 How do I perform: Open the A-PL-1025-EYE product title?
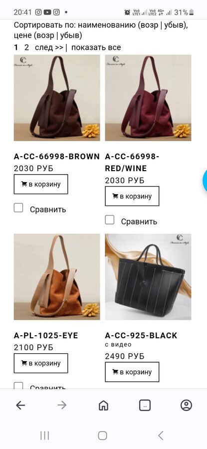click(46, 335)
